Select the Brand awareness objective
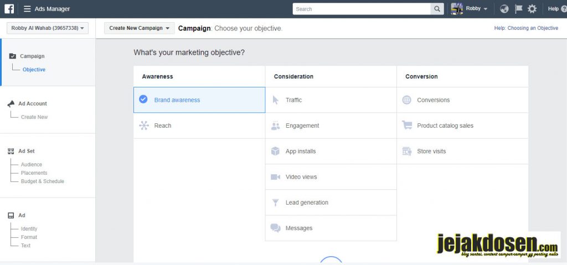This screenshot has height=265, width=567. coord(199,100)
